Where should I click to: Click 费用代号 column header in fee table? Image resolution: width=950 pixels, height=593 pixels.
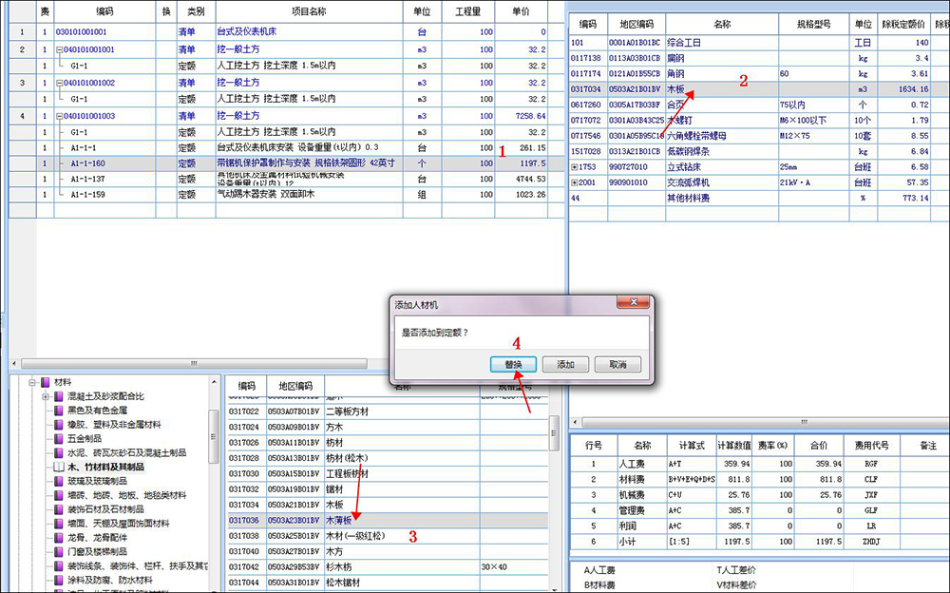[871, 446]
